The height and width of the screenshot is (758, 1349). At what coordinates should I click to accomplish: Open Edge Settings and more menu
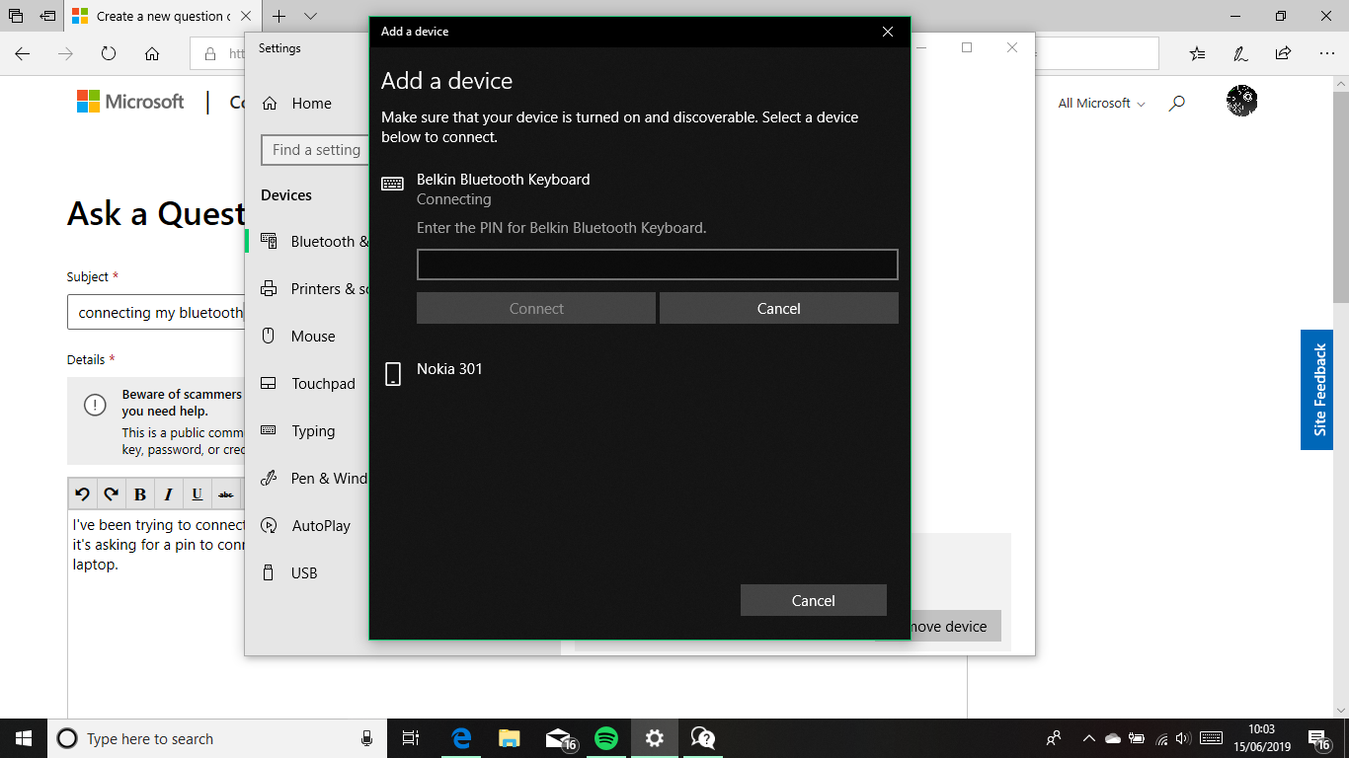pos(1326,54)
